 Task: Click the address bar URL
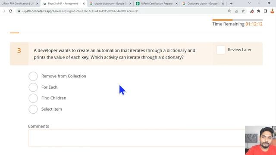pyautogui.click(x=80, y=11)
